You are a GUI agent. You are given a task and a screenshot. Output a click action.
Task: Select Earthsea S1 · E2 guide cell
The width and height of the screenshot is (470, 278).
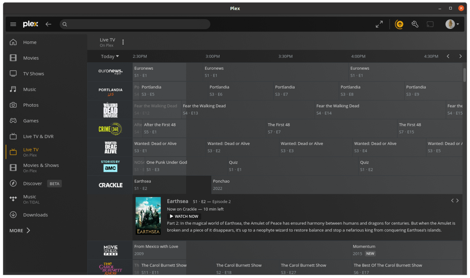point(171,185)
